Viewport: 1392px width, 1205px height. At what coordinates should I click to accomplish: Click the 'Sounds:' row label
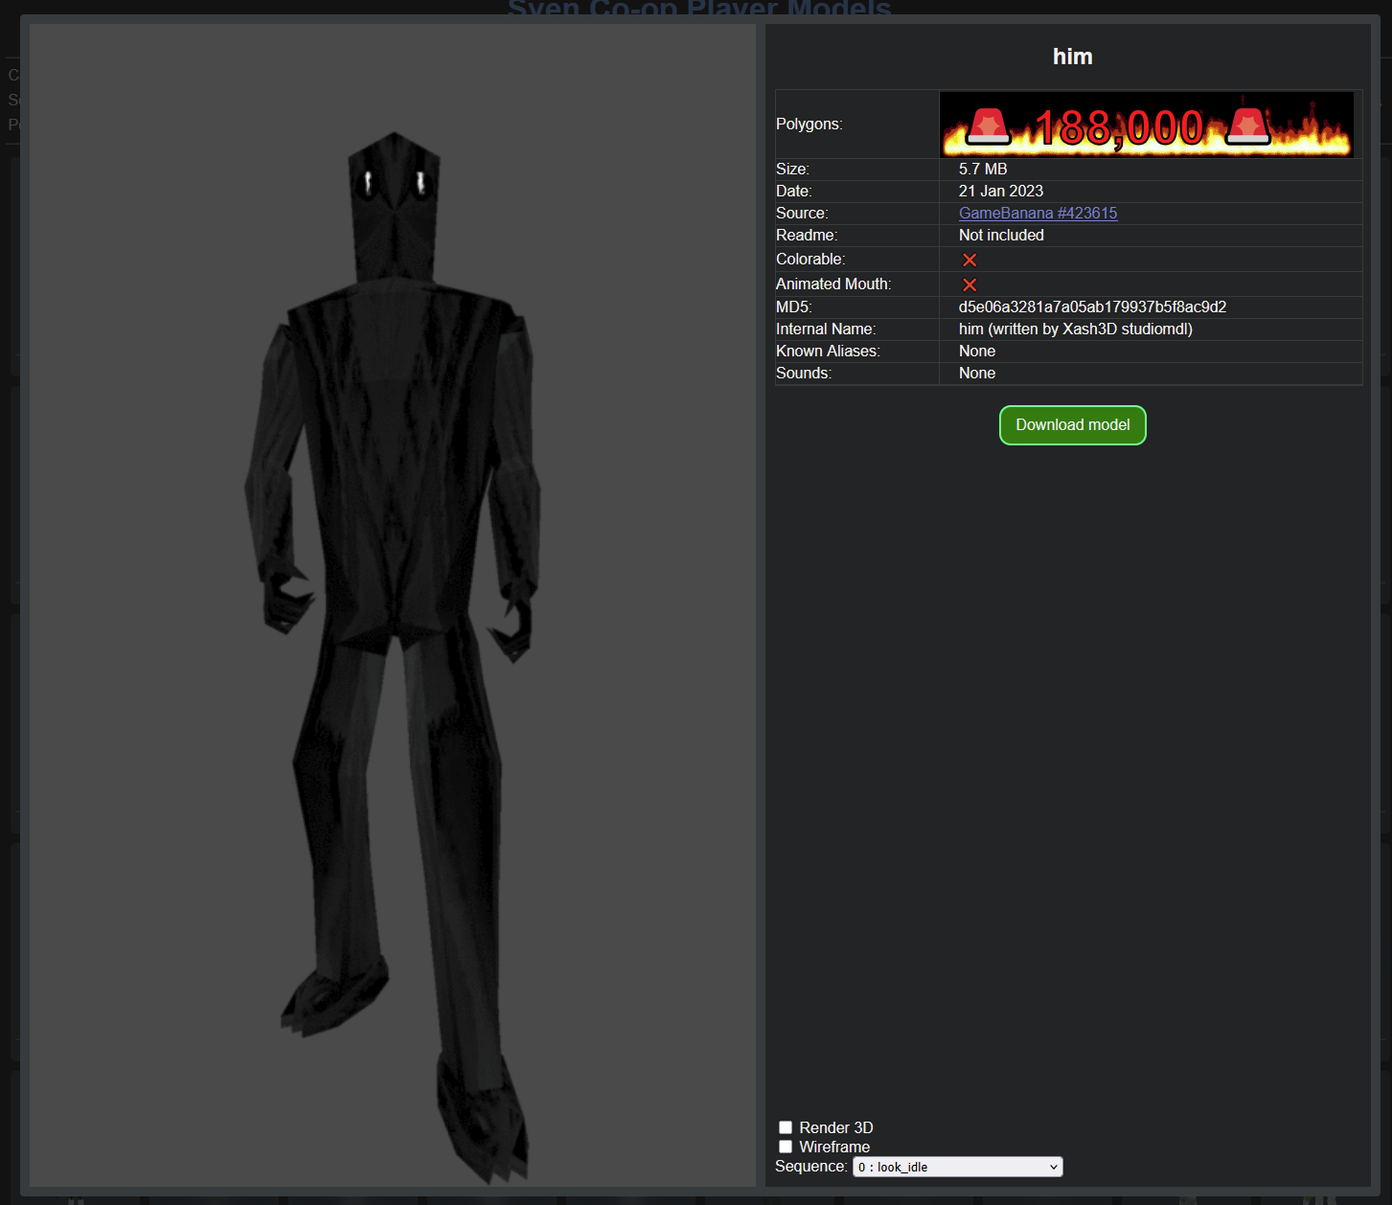804,374
